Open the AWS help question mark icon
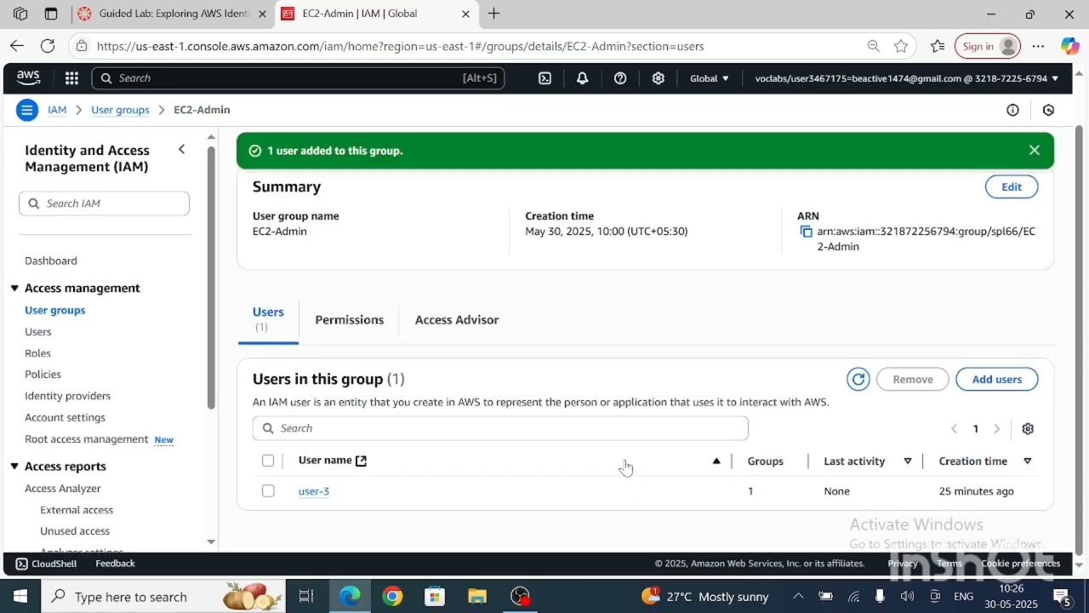Image resolution: width=1089 pixels, height=613 pixels. (620, 78)
